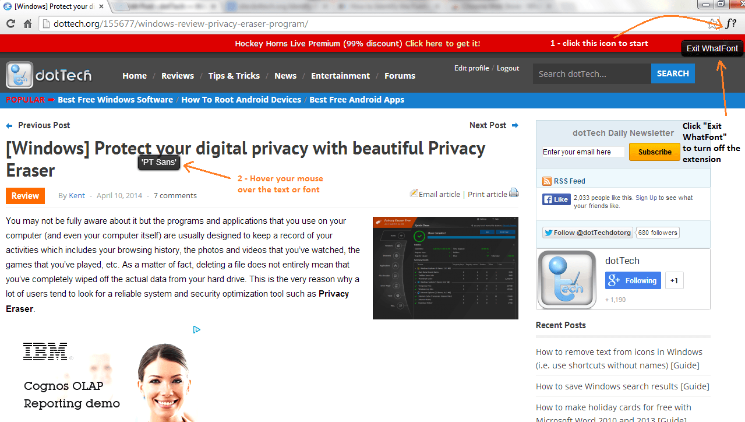The width and height of the screenshot is (745, 422).
Task: Open the Home navigation menu item
Action: (135, 76)
